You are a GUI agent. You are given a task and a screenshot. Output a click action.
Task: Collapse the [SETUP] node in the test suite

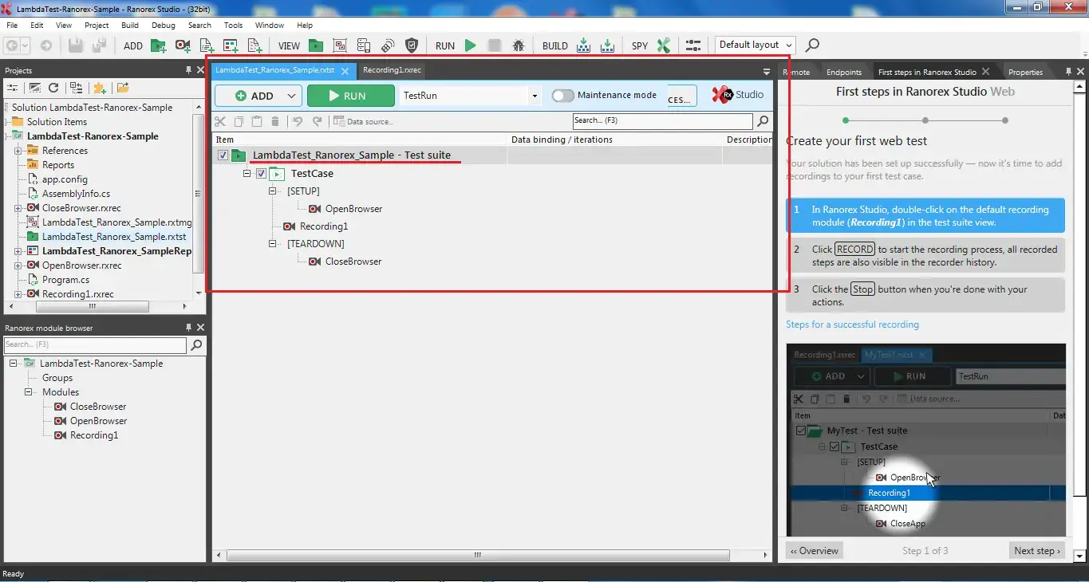coord(272,191)
